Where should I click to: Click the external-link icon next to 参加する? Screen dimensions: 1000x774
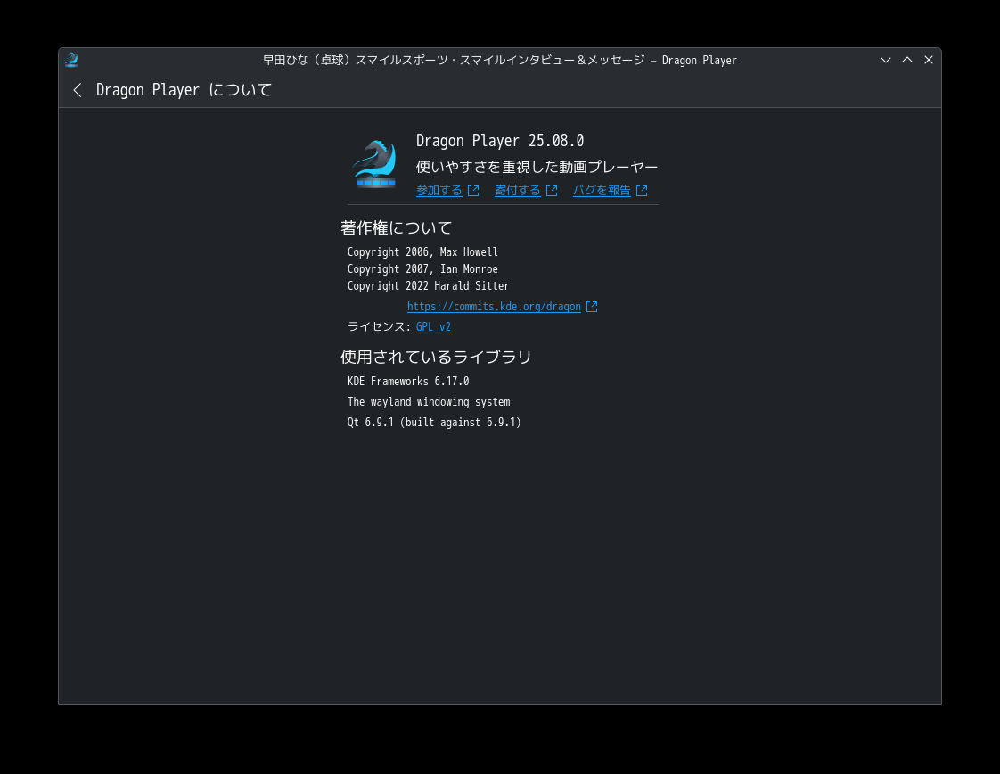pos(473,190)
